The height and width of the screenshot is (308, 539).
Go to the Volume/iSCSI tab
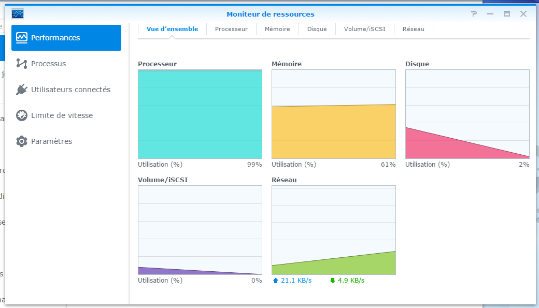click(365, 29)
